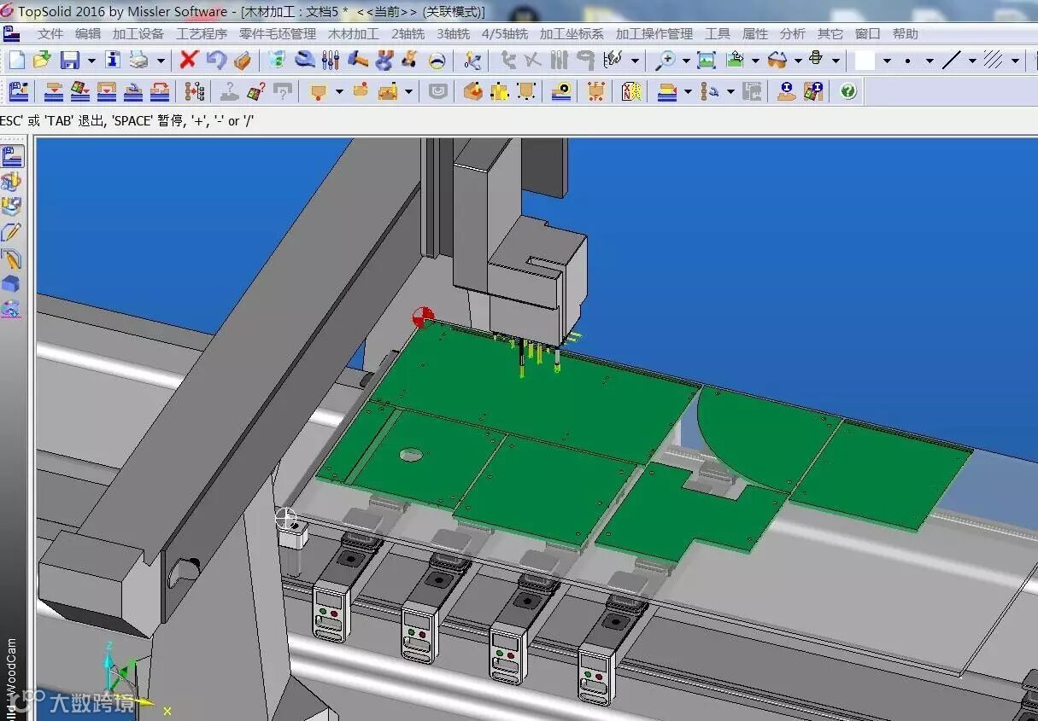The width and height of the screenshot is (1038, 721).
Task: Open the 加工坐标系 menu
Action: point(572,34)
